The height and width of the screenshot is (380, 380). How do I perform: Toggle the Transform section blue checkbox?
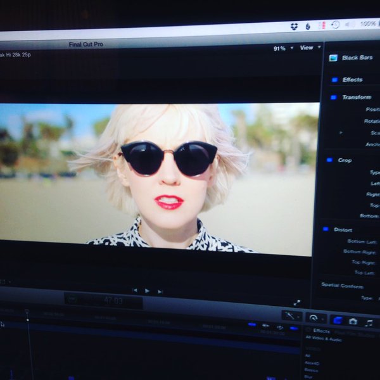pos(333,97)
